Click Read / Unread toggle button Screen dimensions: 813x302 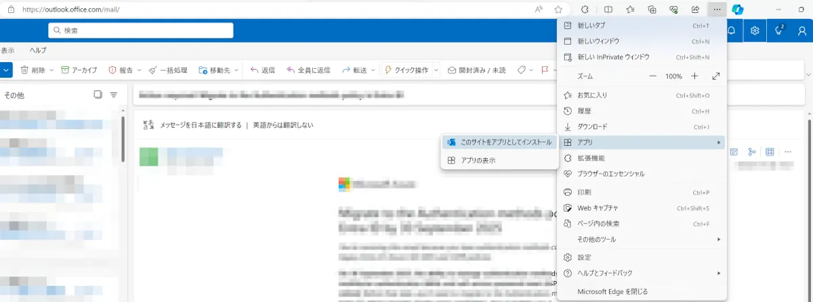[x=477, y=70]
